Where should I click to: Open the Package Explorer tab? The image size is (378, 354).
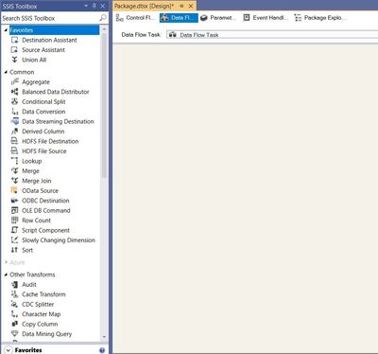tap(319, 18)
